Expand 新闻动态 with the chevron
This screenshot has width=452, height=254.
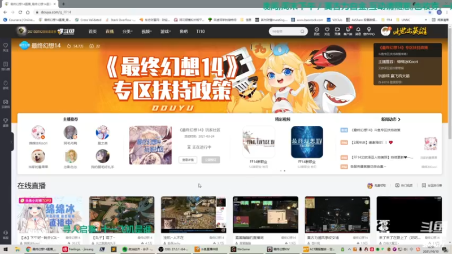tap(399, 119)
